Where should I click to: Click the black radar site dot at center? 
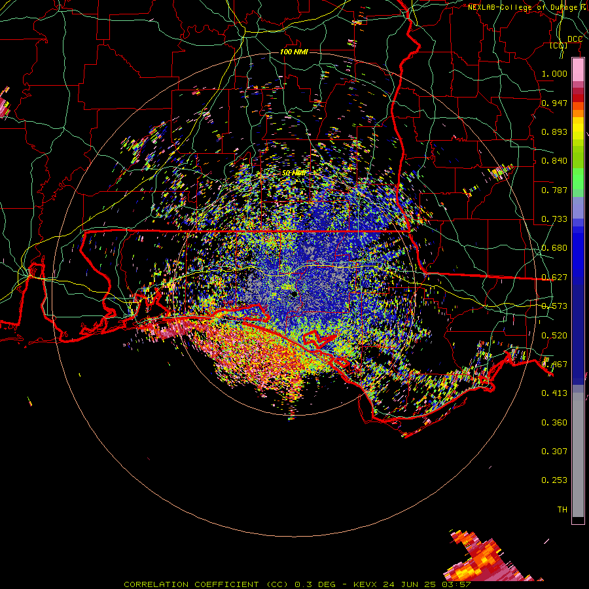(x=294, y=294)
